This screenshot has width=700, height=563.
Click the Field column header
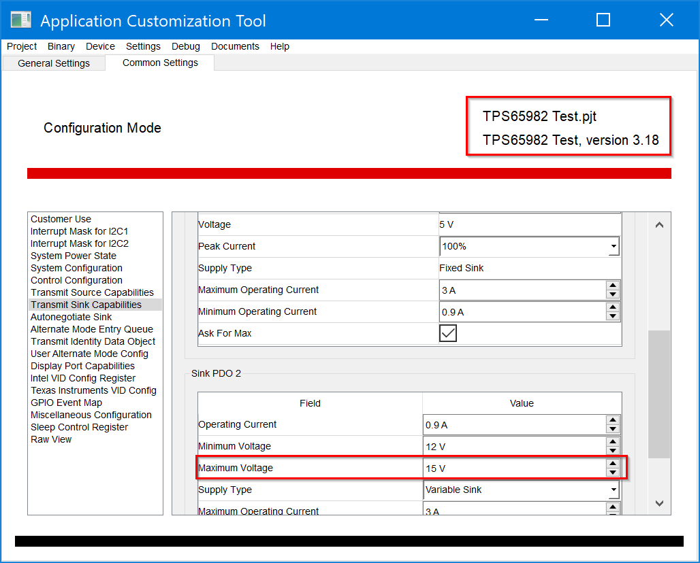click(x=310, y=403)
